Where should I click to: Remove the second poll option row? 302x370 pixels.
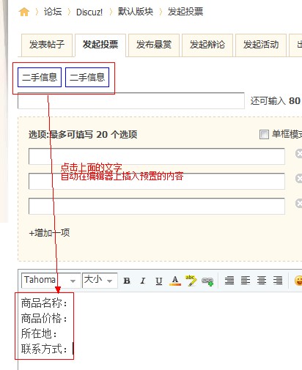(298, 179)
